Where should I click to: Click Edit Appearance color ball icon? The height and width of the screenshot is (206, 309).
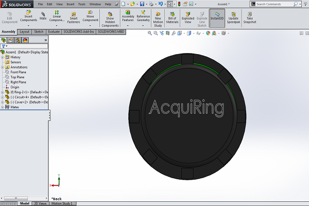point(208,33)
